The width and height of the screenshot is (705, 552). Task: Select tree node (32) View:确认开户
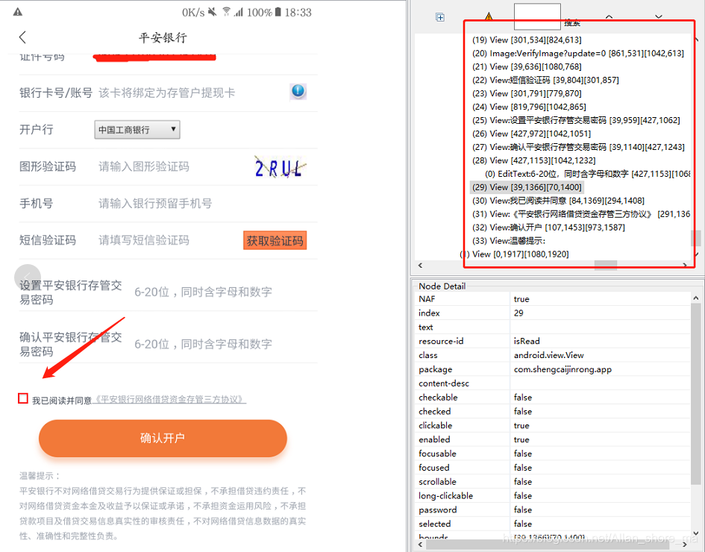click(x=548, y=228)
